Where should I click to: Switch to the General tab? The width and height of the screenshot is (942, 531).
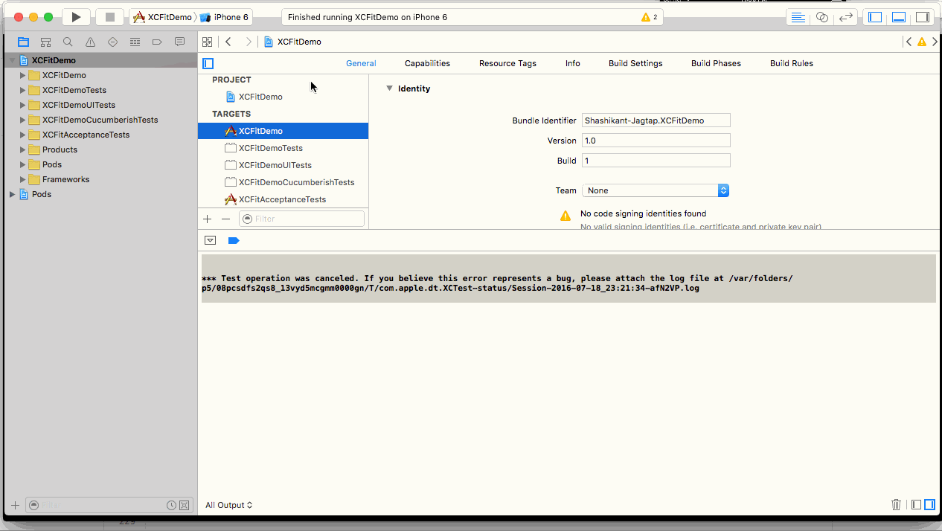(361, 63)
